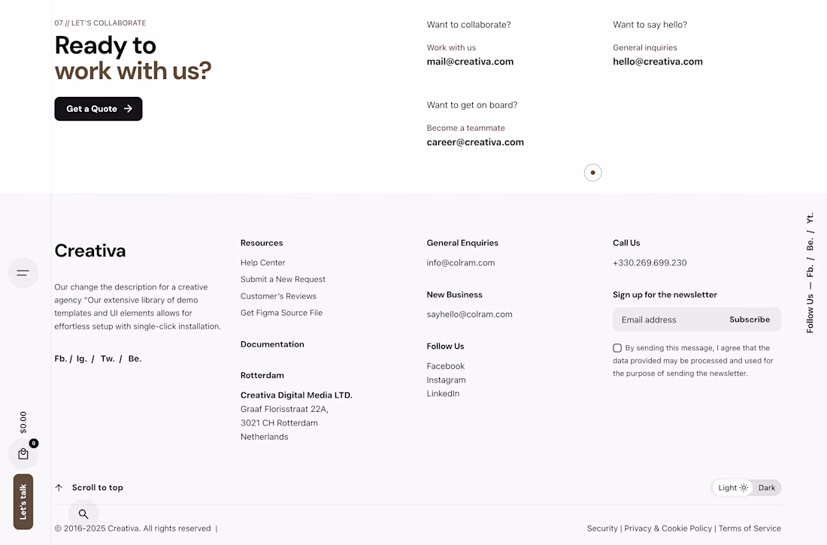The width and height of the screenshot is (827, 545).
Task: Open the vertical Yt. social link
Action: pyautogui.click(x=810, y=218)
